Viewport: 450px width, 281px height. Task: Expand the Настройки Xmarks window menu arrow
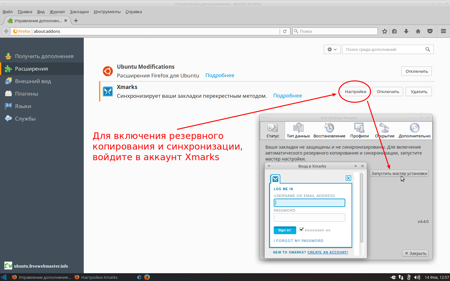264,118
